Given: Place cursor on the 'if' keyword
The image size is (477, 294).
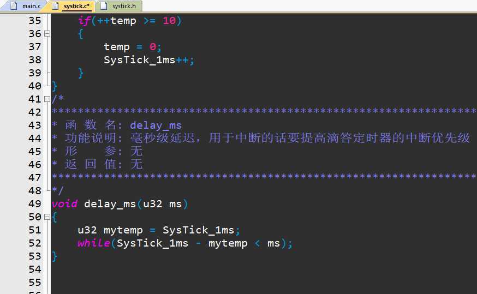Looking at the screenshot, I should coord(84,21).
